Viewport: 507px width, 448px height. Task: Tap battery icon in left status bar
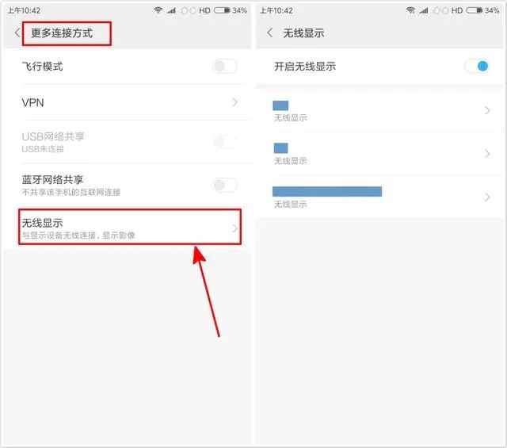[x=222, y=10]
